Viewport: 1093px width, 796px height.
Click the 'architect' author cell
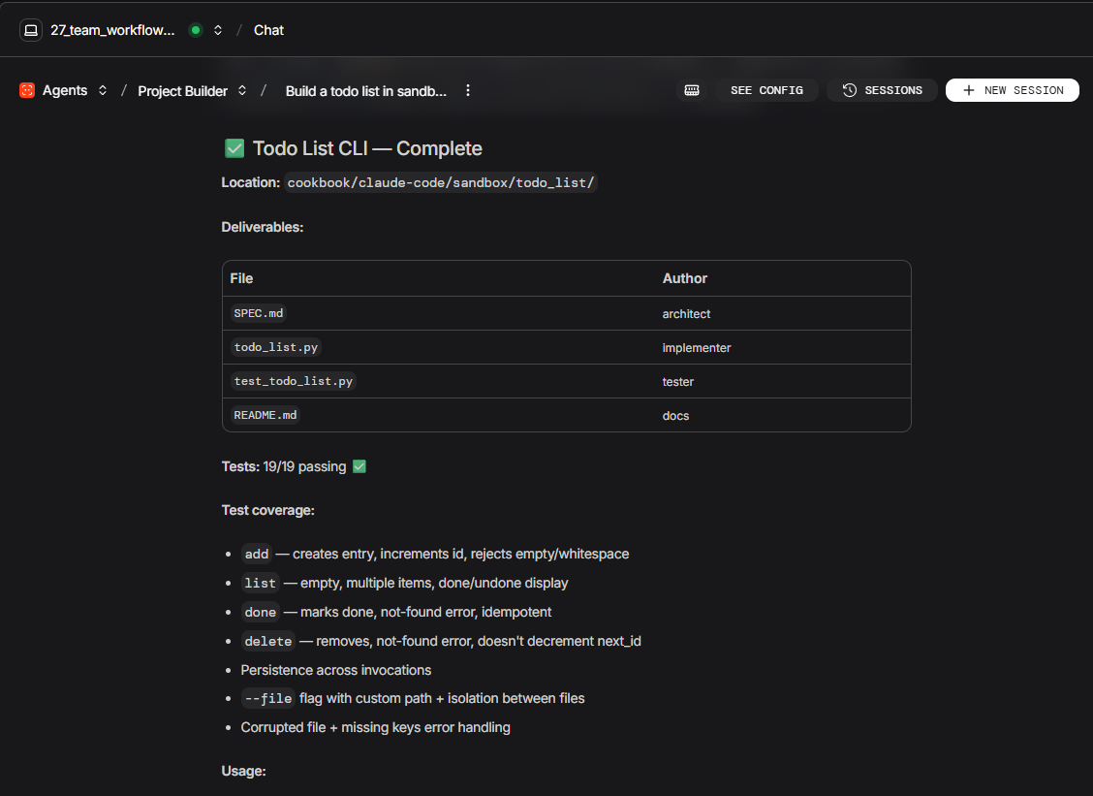(x=686, y=314)
